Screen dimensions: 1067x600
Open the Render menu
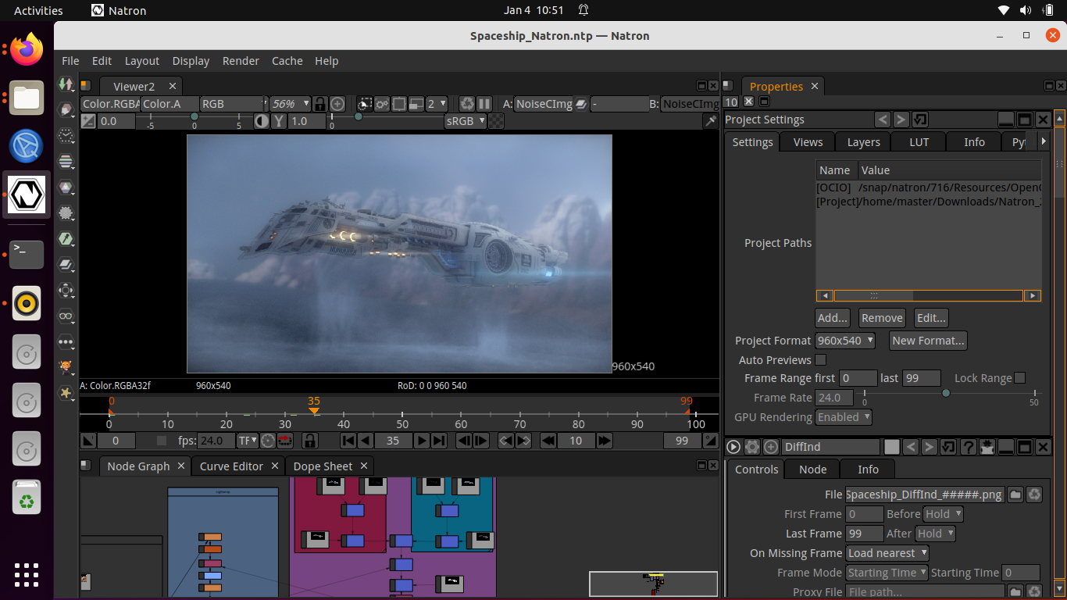(241, 61)
